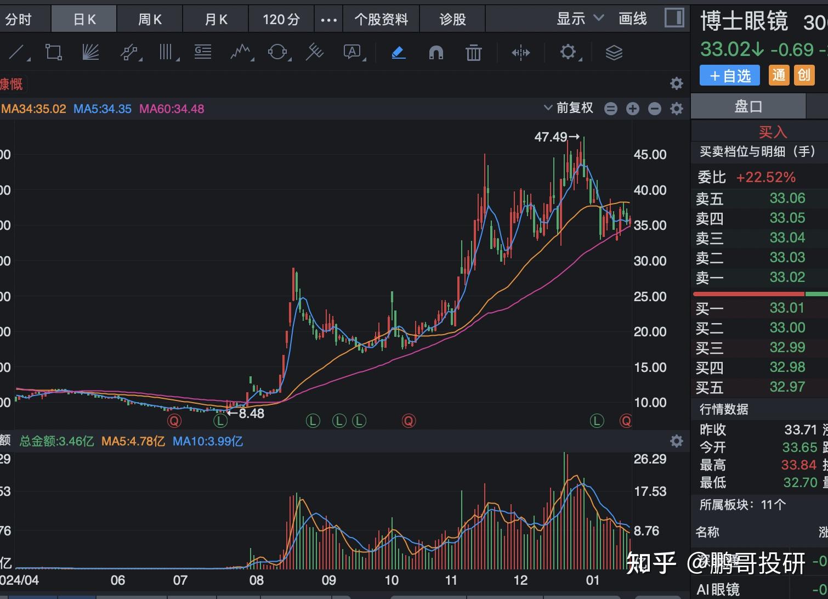Switch to the 分时 tab
The image size is (828, 599).
[19, 20]
